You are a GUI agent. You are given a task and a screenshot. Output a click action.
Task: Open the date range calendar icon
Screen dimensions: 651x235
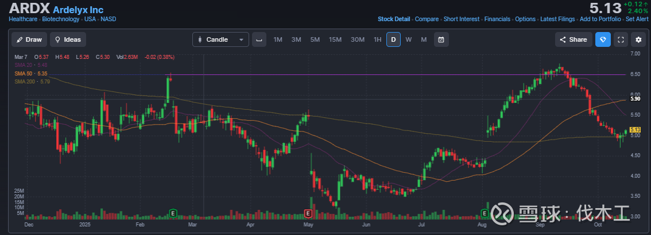[x=441, y=39]
